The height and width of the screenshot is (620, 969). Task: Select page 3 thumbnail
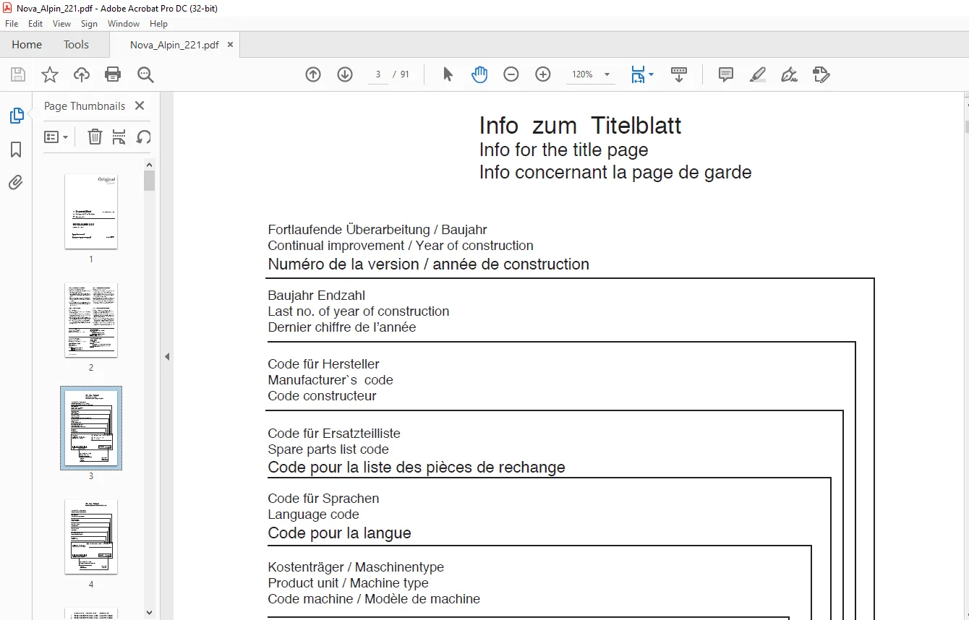91,428
